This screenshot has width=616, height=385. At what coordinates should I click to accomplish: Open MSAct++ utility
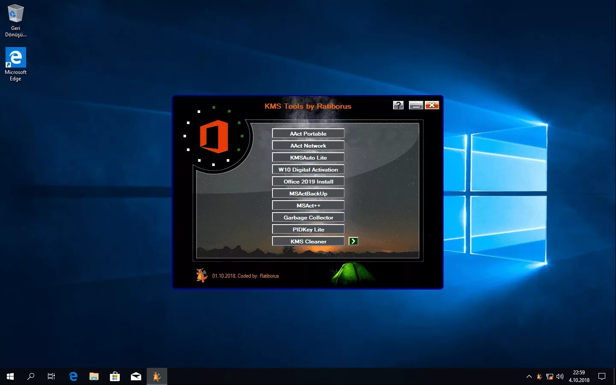click(x=308, y=205)
